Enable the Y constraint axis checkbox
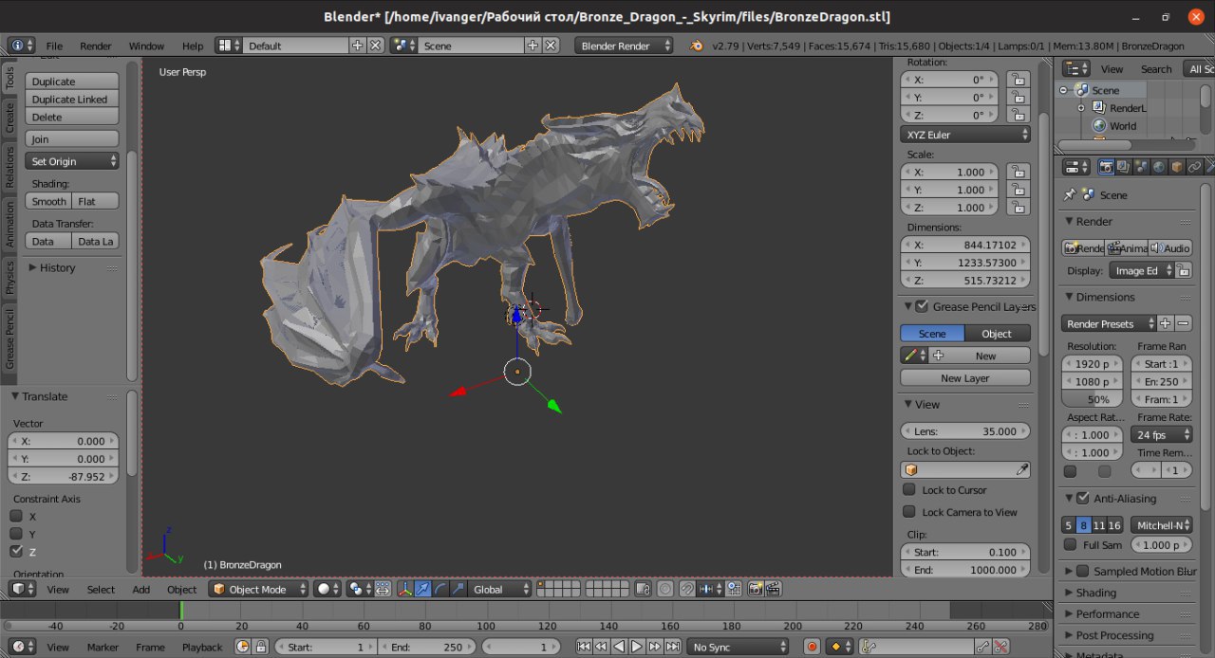 16,534
